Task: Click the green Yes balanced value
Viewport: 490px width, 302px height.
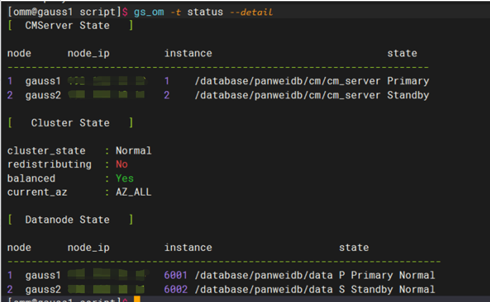Action: [x=124, y=178]
